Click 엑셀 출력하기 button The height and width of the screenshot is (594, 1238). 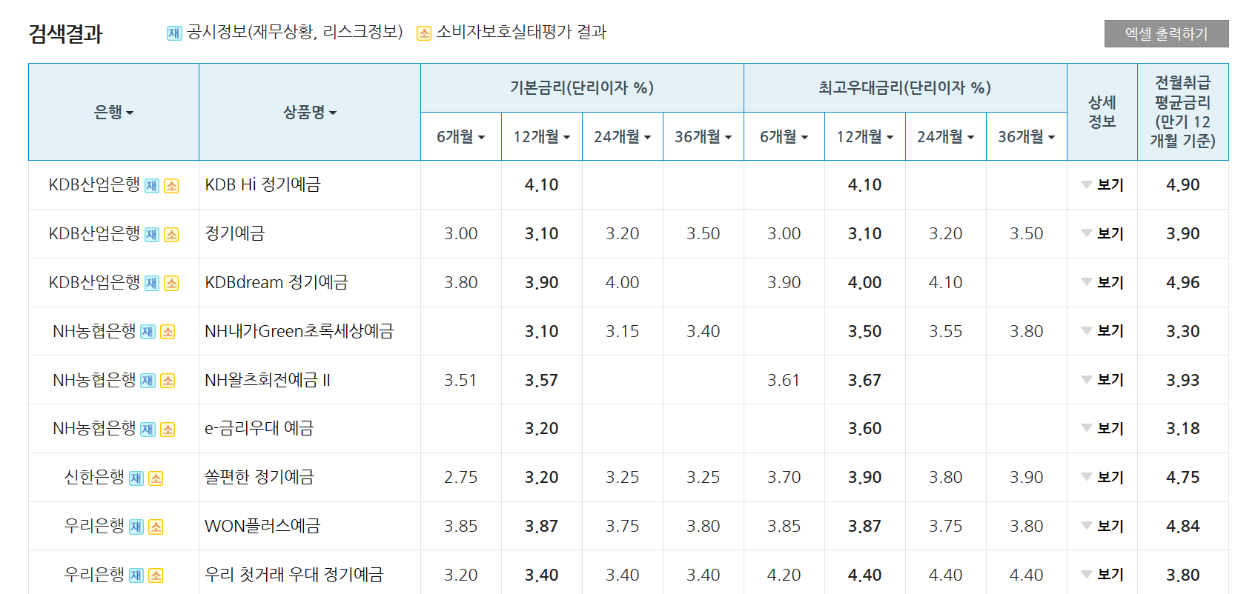click(x=1166, y=33)
